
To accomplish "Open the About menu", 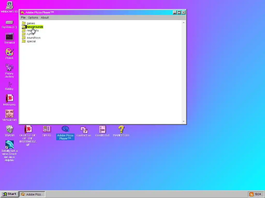I will (45, 18).
